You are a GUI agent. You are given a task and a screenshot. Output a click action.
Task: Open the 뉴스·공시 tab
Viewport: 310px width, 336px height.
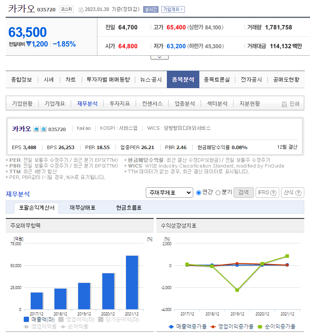click(151, 80)
